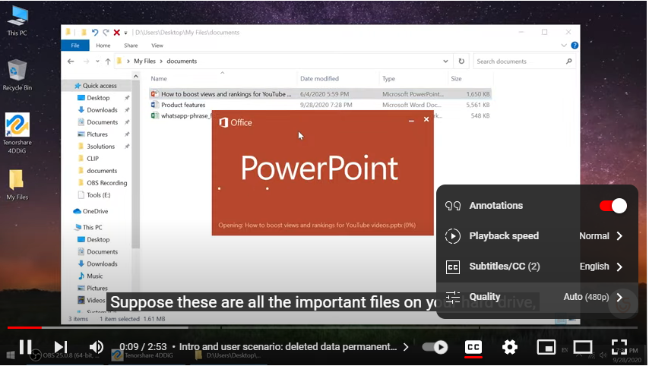Select the My Files desktop folder
The image size is (649, 366).
click(x=17, y=185)
